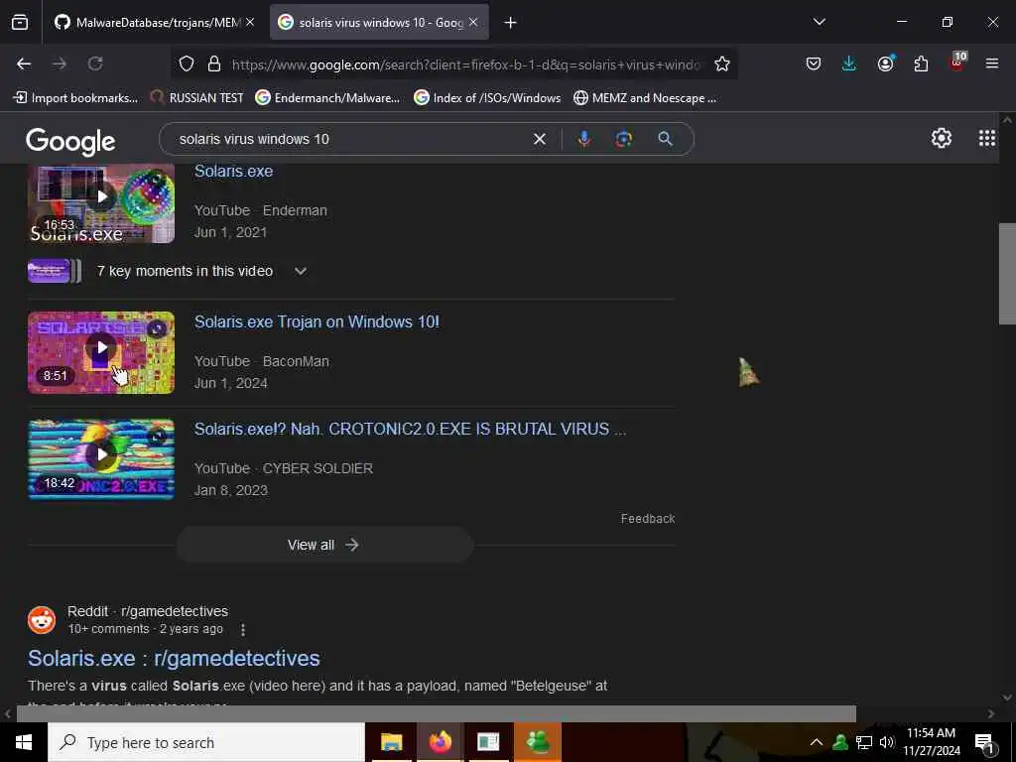Open network status tray icon
This screenshot has width=1016, height=762.
(864, 742)
